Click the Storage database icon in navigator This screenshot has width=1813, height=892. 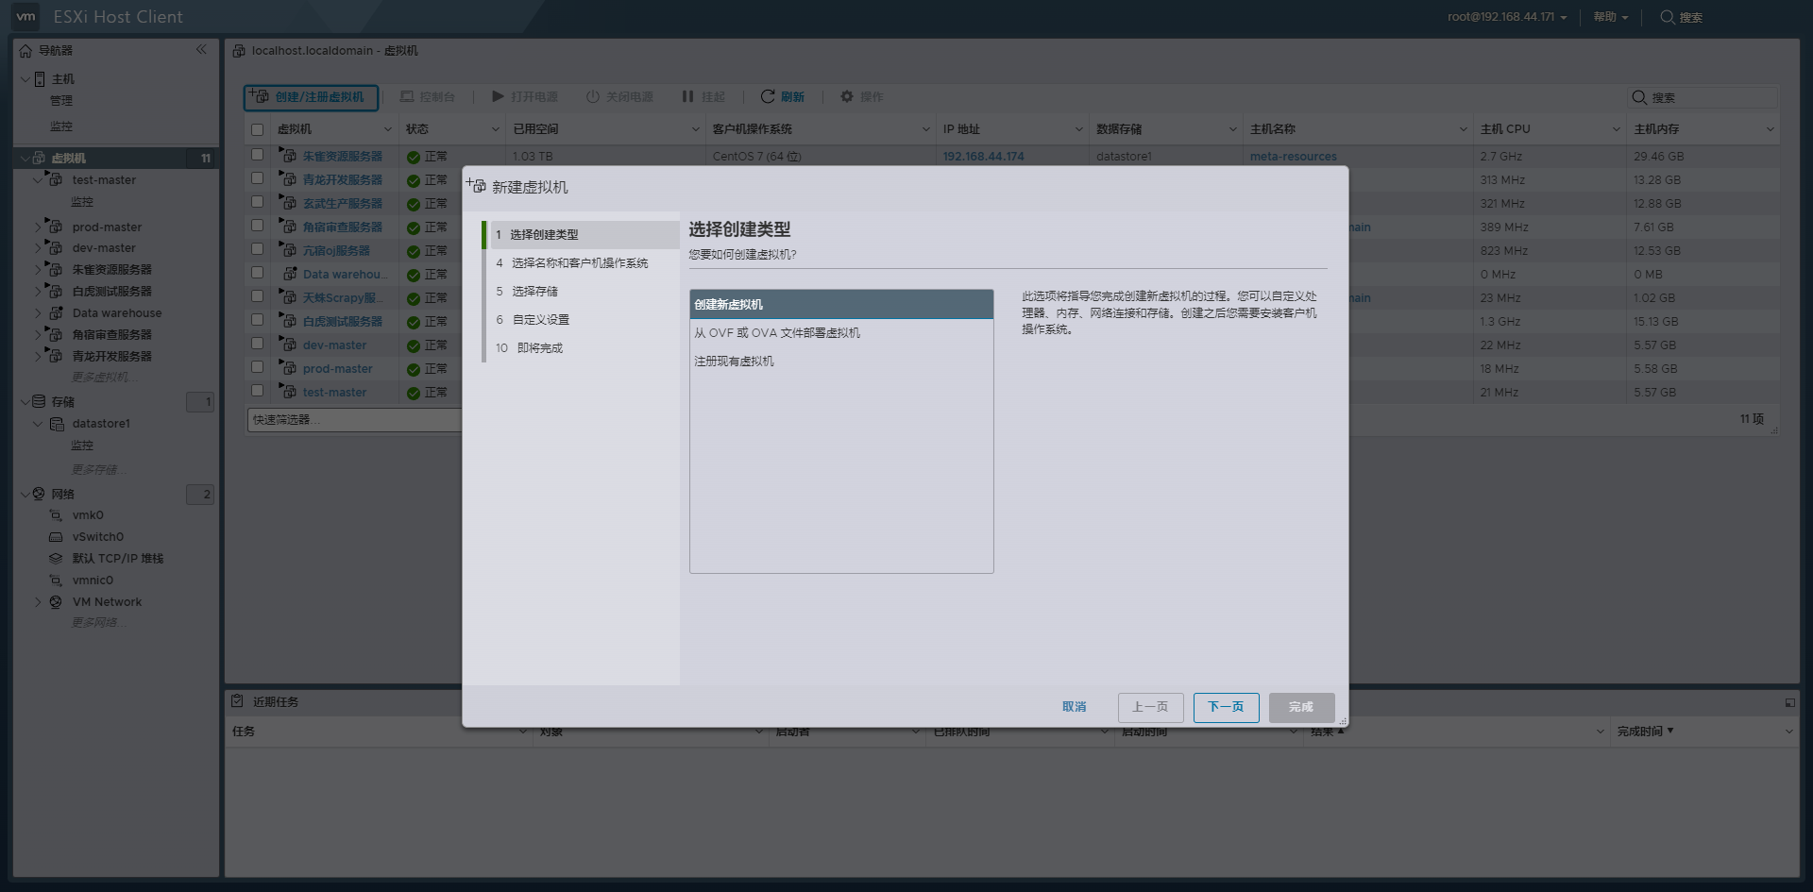tap(39, 401)
